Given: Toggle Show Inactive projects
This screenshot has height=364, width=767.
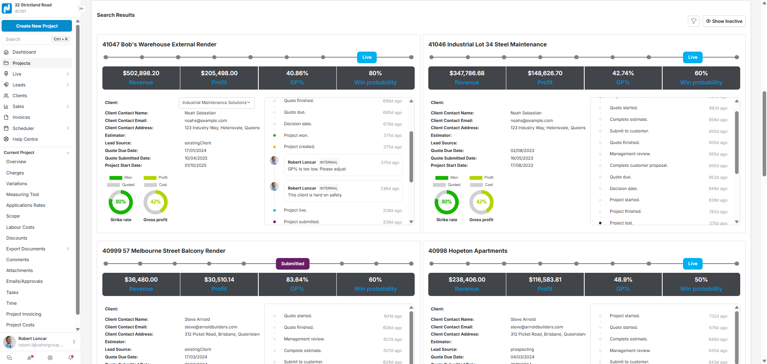Looking at the screenshot, I should 724,21.
